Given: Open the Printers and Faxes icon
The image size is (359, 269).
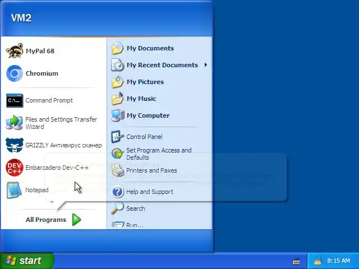Looking at the screenshot, I should pyautogui.click(x=117, y=170).
